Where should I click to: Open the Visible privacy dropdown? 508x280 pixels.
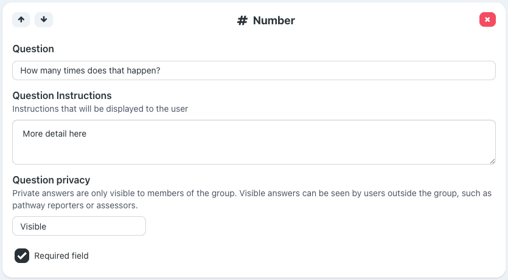79,226
